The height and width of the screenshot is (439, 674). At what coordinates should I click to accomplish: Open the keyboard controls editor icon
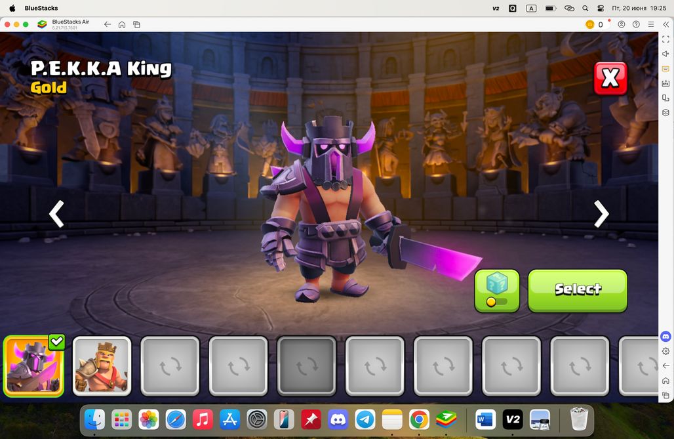pyautogui.click(x=666, y=69)
